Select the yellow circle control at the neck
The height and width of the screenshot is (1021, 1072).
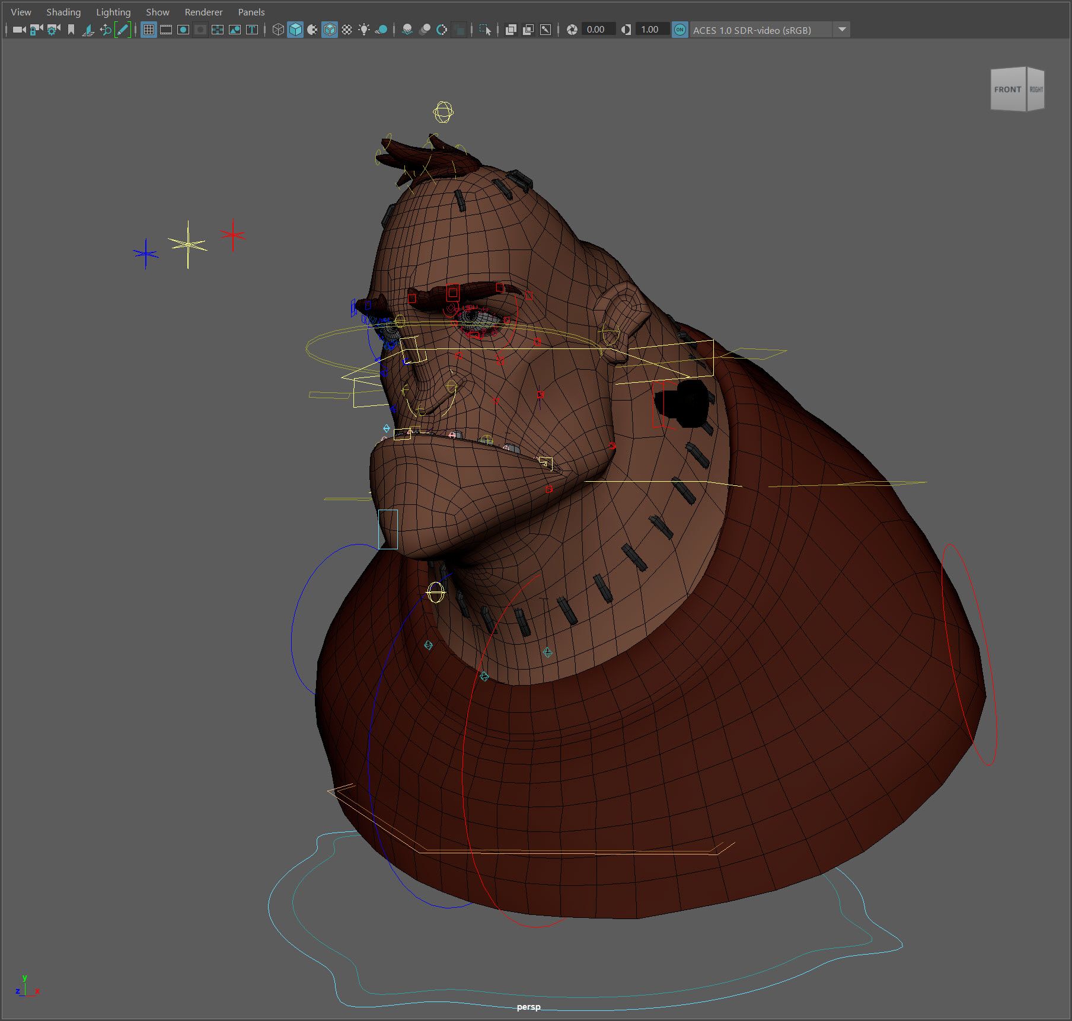(x=436, y=592)
